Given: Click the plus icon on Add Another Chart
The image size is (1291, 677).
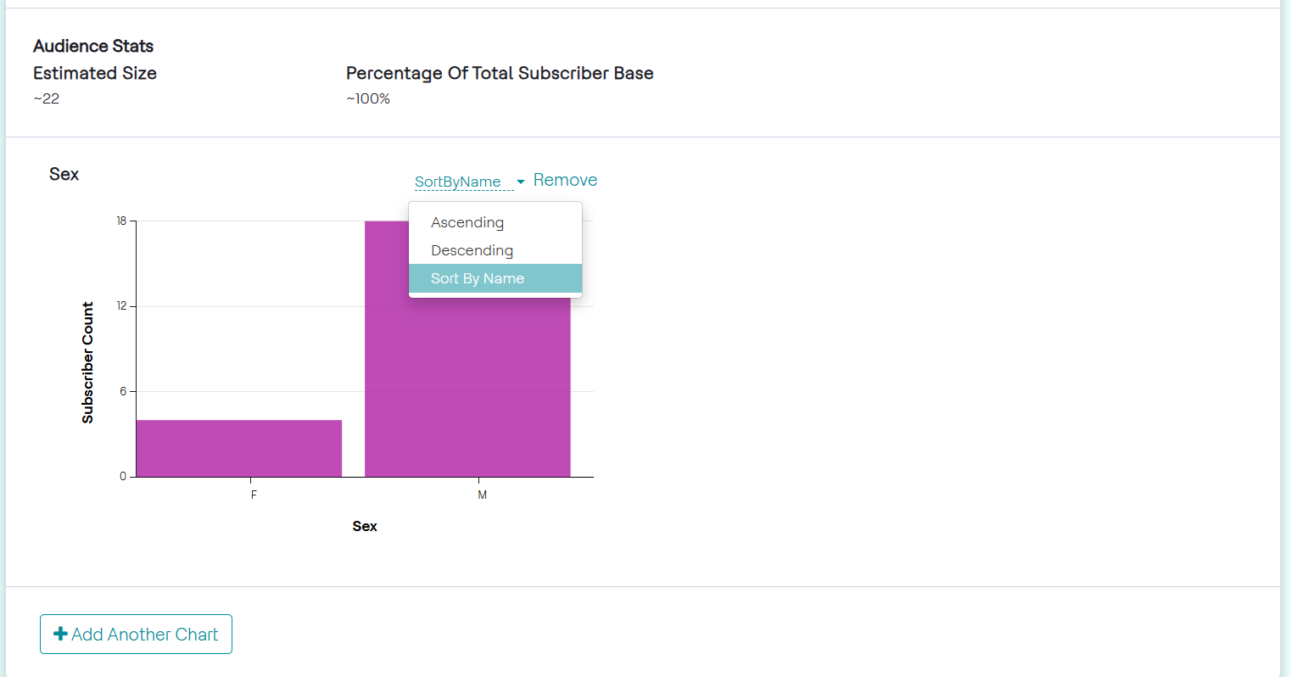Looking at the screenshot, I should point(60,634).
